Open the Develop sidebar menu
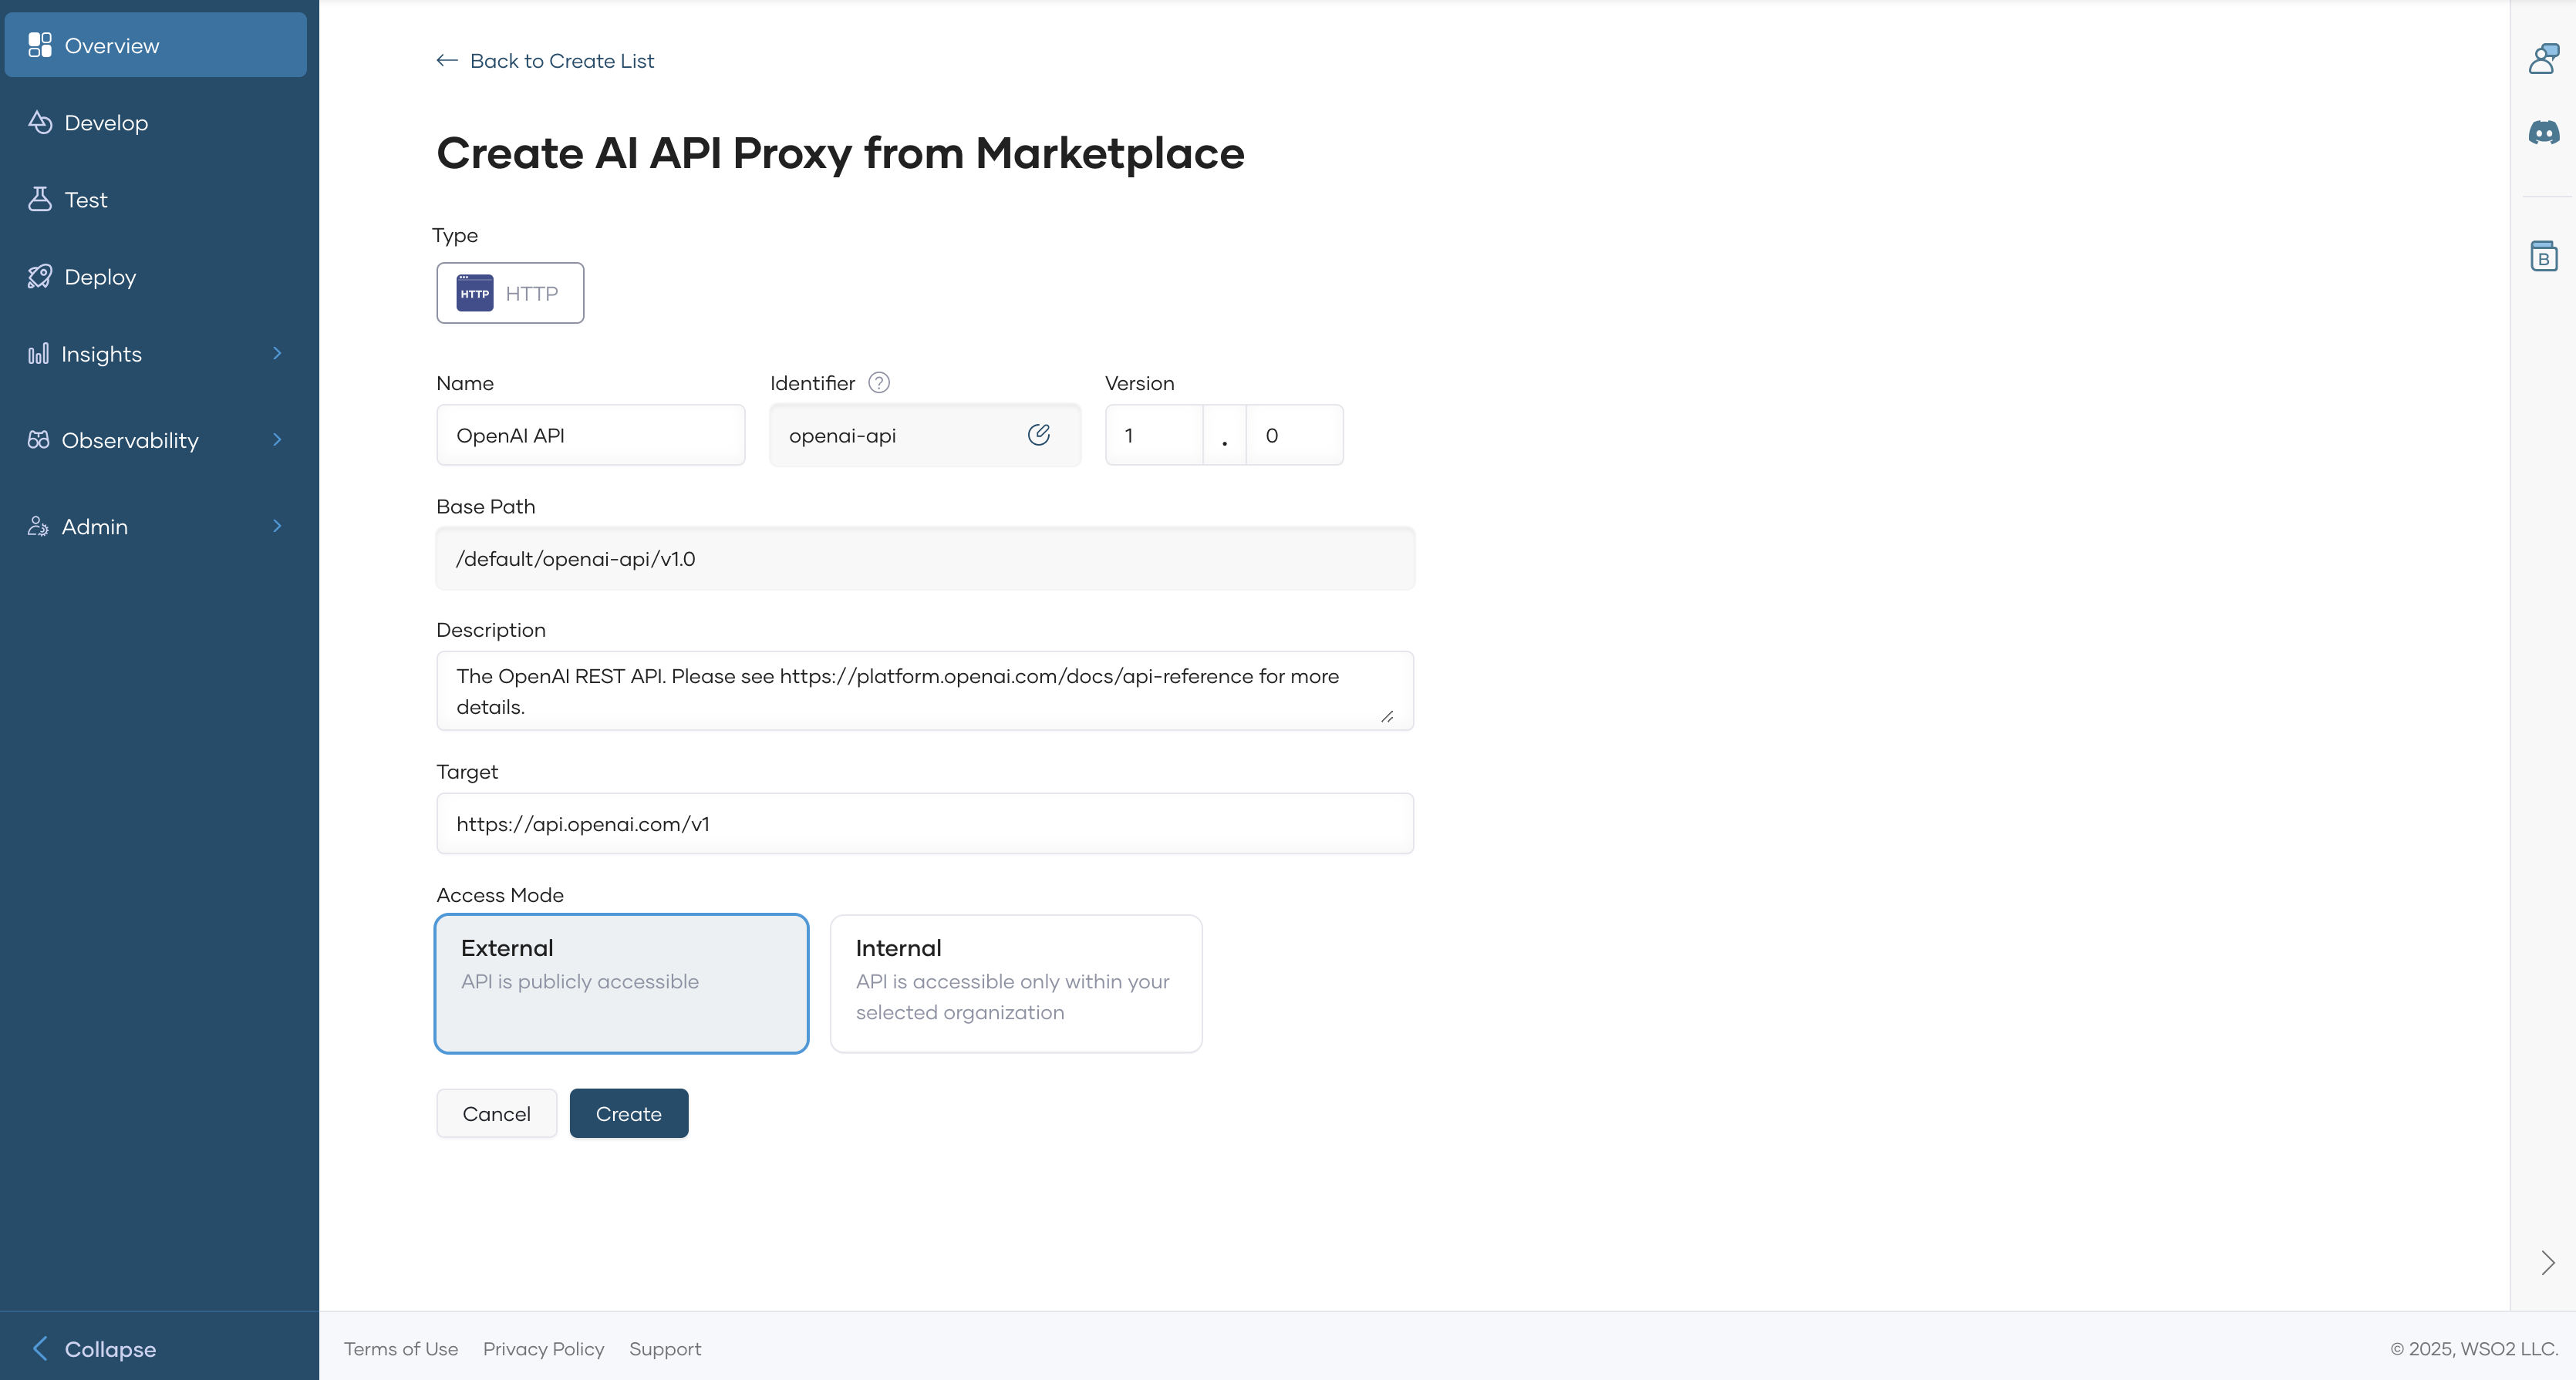 106,123
